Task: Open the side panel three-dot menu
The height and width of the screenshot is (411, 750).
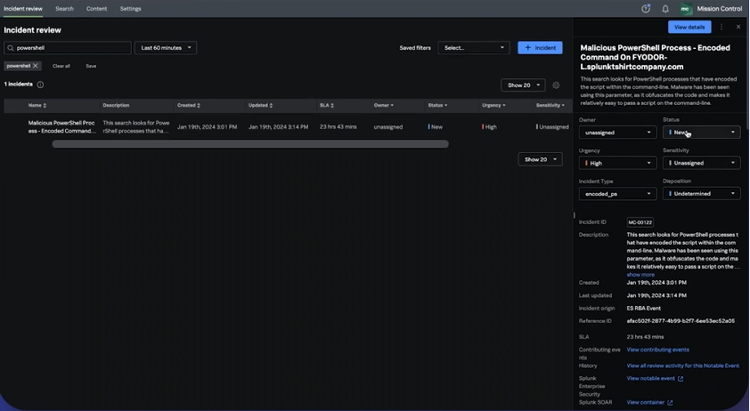Action: coord(721,28)
